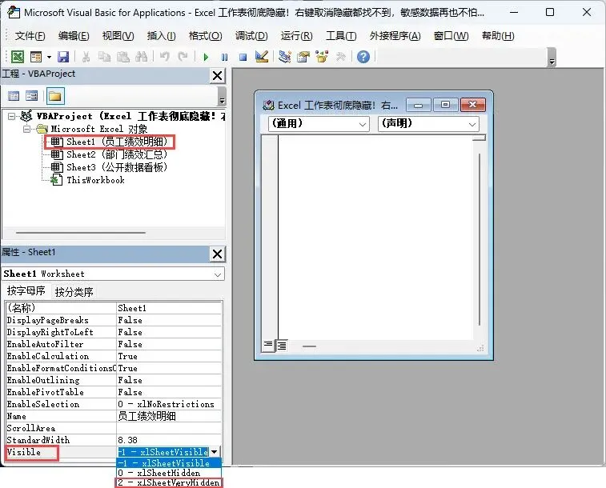This screenshot has height=488, width=606.
Task: Open 文件(F) menu
Action: pyautogui.click(x=30, y=36)
